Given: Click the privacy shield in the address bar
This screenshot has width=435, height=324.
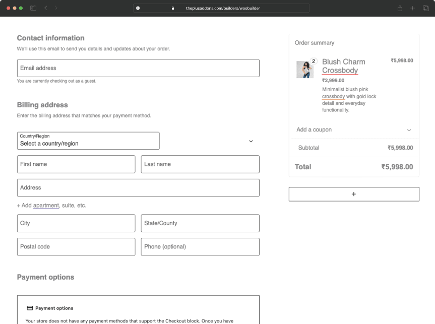Looking at the screenshot, I should tap(138, 8).
